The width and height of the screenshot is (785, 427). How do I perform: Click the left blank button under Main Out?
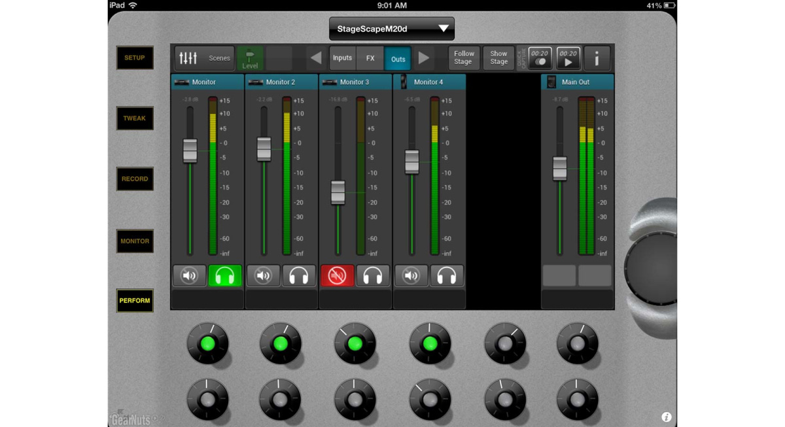559,276
